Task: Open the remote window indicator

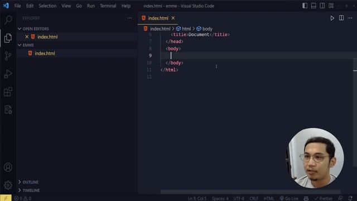Action: tap(6, 198)
